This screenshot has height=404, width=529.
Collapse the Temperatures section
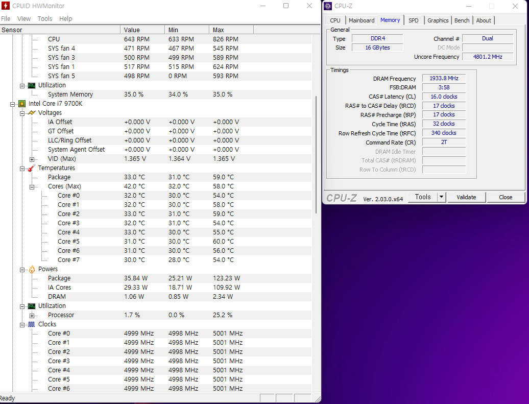22,169
